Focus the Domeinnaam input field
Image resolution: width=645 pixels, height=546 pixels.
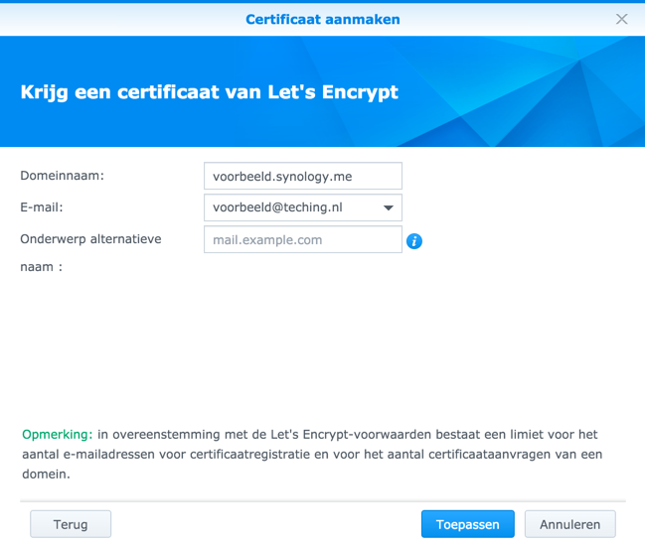pyautogui.click(x=302, y=177)
